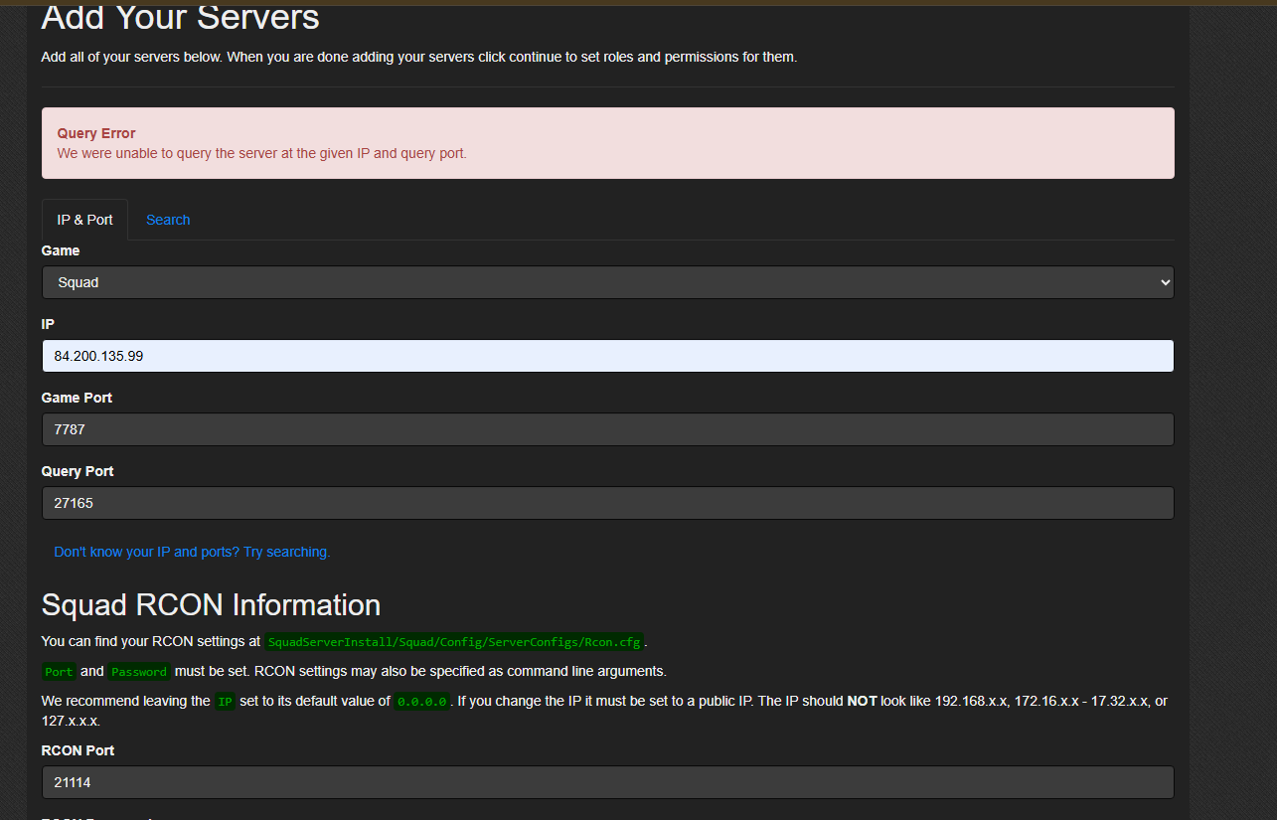Click the 'Squad RCON Information' heading
The image size is (1277, 820).
[211, 604]
